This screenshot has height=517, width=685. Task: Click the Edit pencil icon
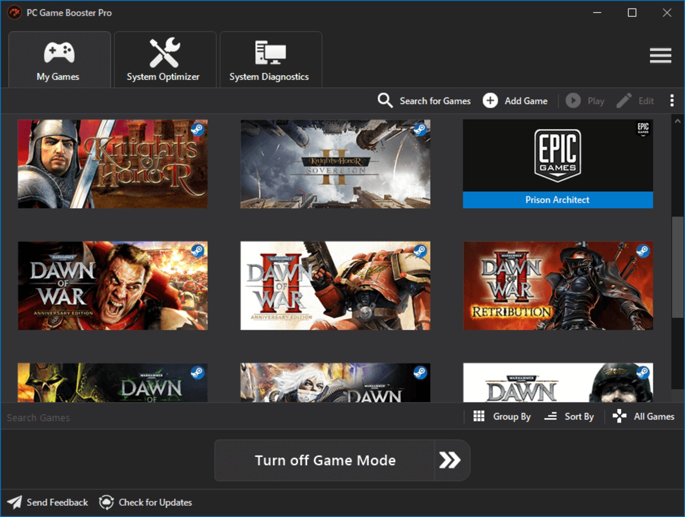pos(624,101)
